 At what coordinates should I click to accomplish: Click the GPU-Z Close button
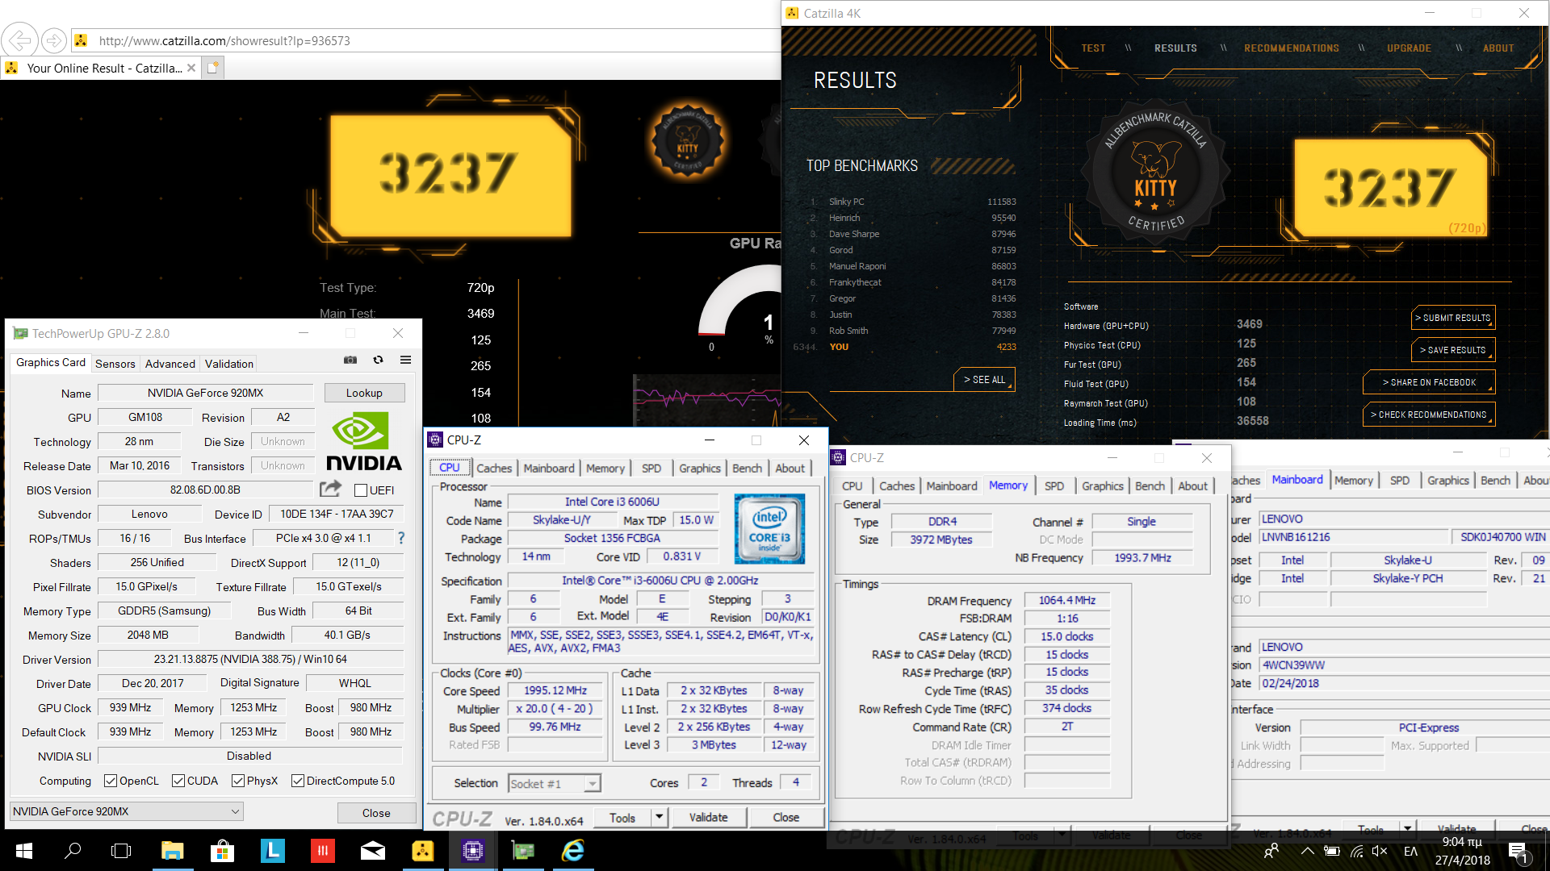(x=376, y=812)
